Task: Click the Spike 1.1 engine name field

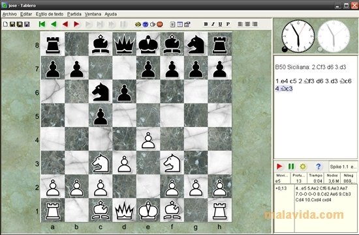Action: pyautogui.click(x=343, y=167)
